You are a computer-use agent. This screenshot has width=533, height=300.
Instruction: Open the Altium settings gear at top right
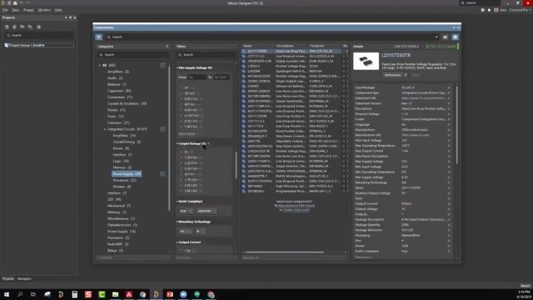pos(482,10)
